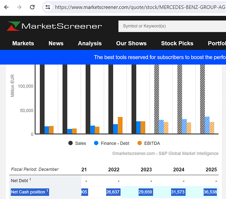
Task: Toggle the Finance - Debt legend series
Action: [111, 143]
